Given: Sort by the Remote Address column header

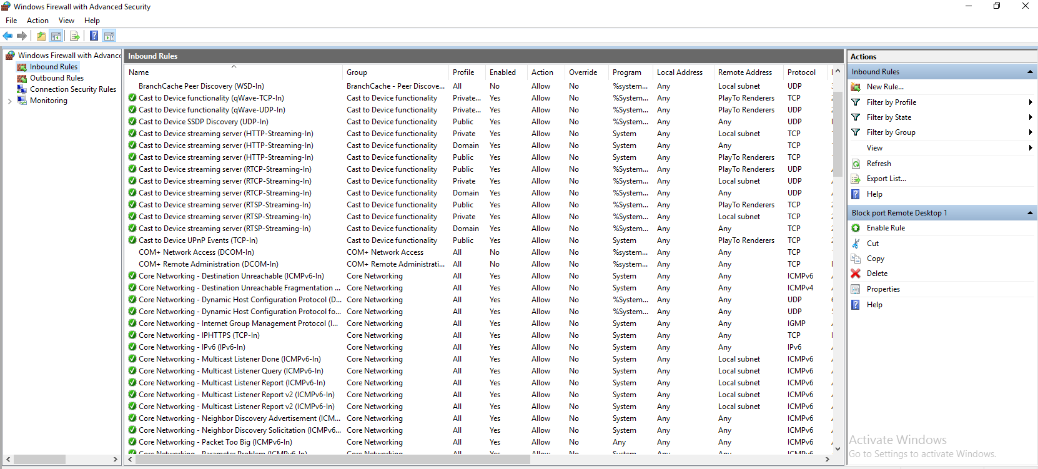Looking at the screenshot, I should pyautogui.click(x=748, y=72).
